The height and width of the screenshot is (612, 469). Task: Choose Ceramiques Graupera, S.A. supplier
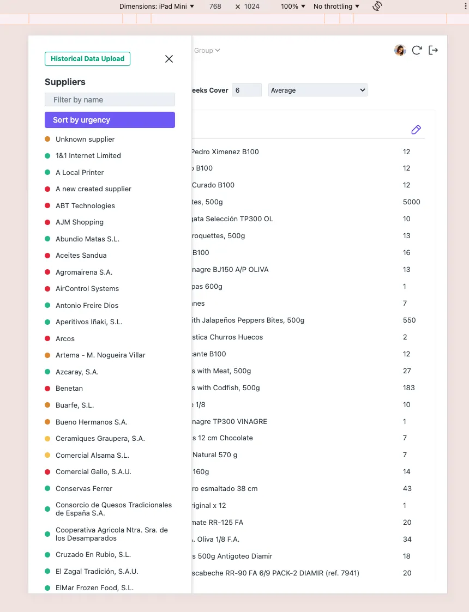[100, 439]
